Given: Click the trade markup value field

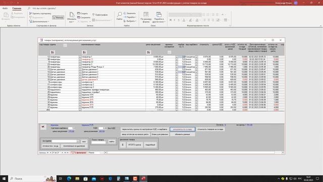Looking at the screenshot, I should point(72,128).
